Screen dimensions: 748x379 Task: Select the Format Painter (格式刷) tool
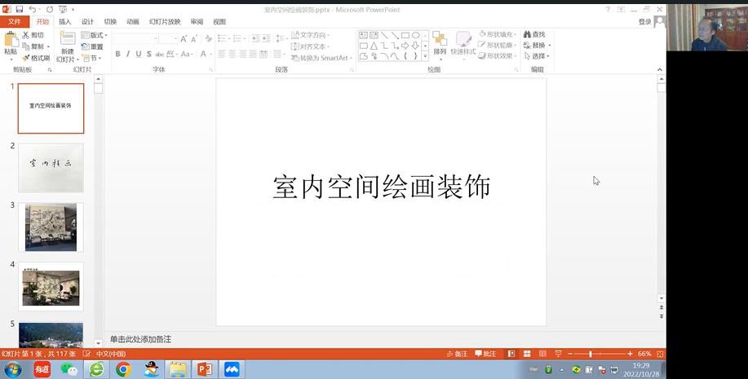point(26,58)
